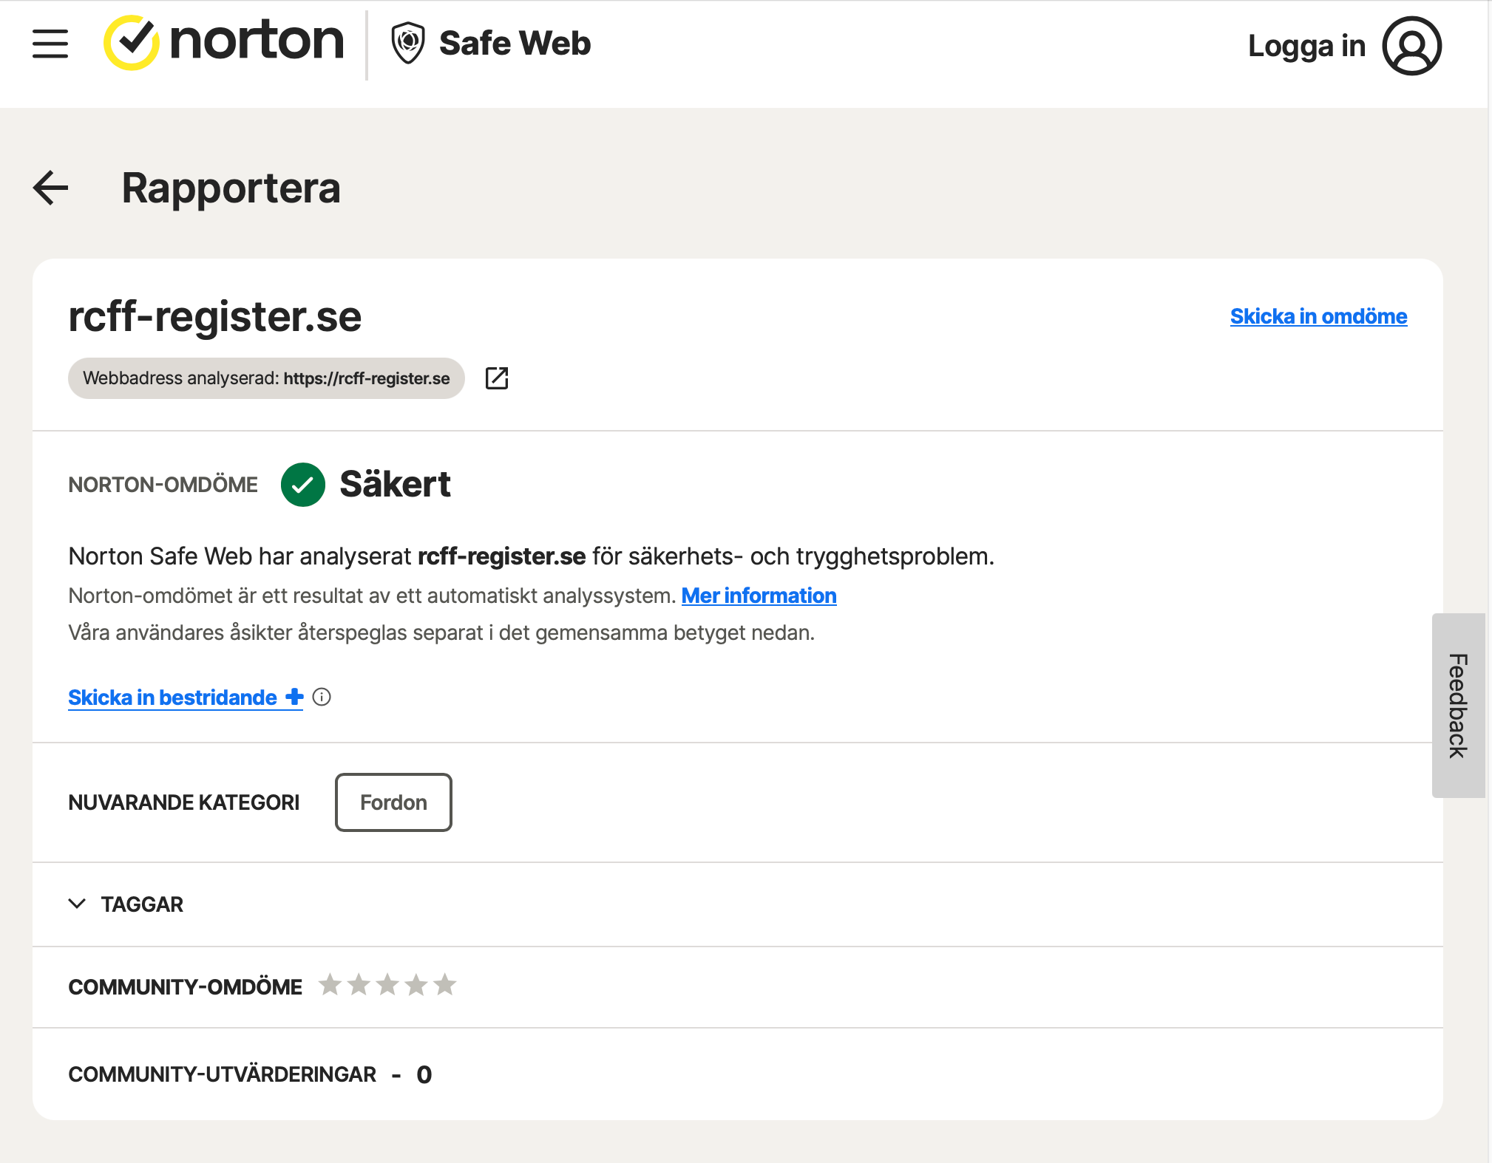The height and width of the screenshot is (1163, 1492).
Task: Click the Norton checkmark logo
Action: tap(132, 43)
